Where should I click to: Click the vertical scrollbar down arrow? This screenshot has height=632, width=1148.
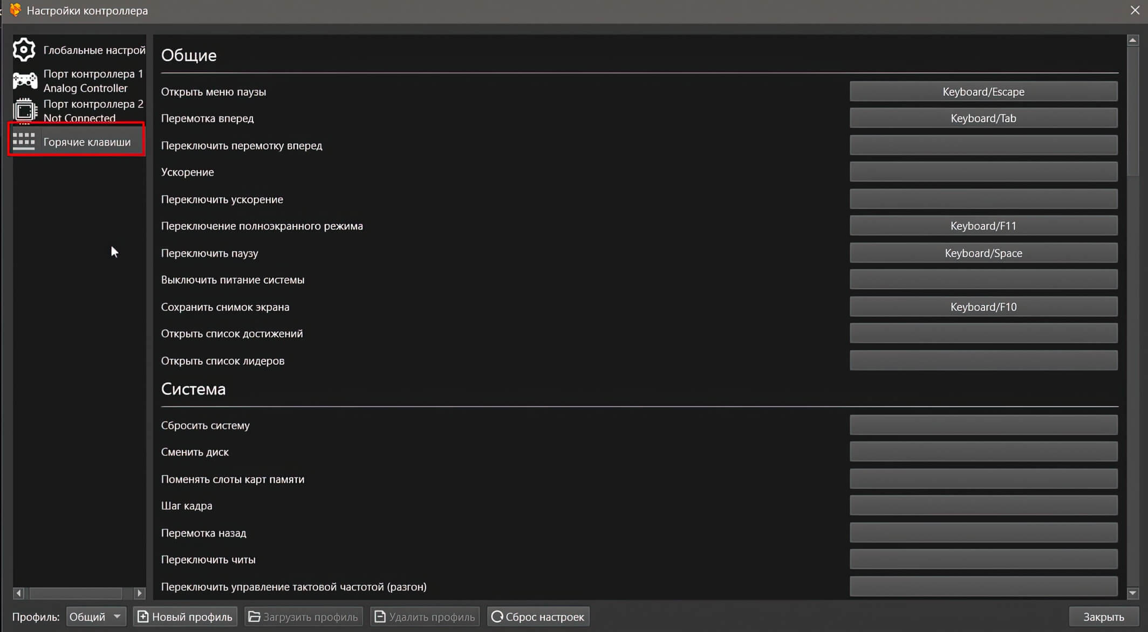(x=1133, y=593)
